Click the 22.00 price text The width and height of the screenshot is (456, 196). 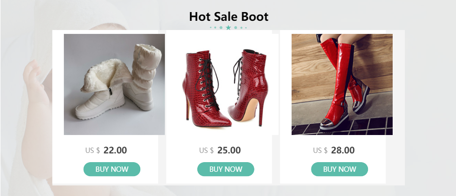pos(115,151)
